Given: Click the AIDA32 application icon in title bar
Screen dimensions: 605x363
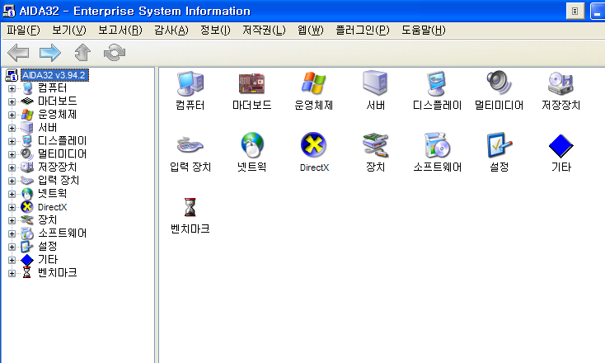Looking at the screenshot, I should coord(9,11).
